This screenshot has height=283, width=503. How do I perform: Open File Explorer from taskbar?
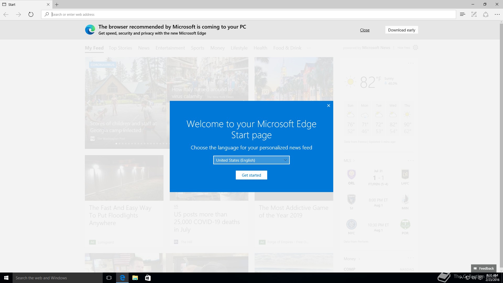click(x=135, y=278)
